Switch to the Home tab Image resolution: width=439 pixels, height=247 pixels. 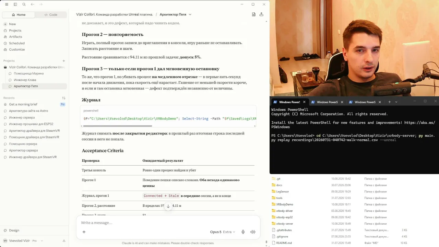point(19,15)
